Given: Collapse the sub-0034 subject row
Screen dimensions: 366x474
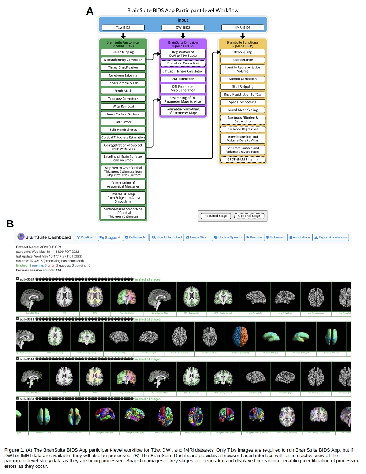Looking at the screenshot, I should (18, 399).
